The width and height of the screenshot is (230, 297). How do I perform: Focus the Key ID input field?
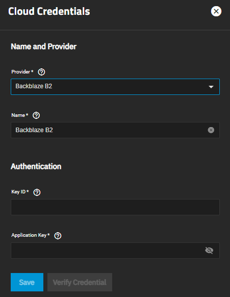pyautogui.click(x=115, y=207)
